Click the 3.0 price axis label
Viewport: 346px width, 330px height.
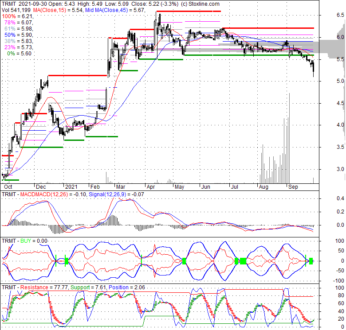[340, 169]
